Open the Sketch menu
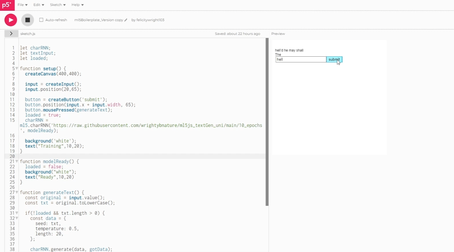 click(x=58, y=5)
